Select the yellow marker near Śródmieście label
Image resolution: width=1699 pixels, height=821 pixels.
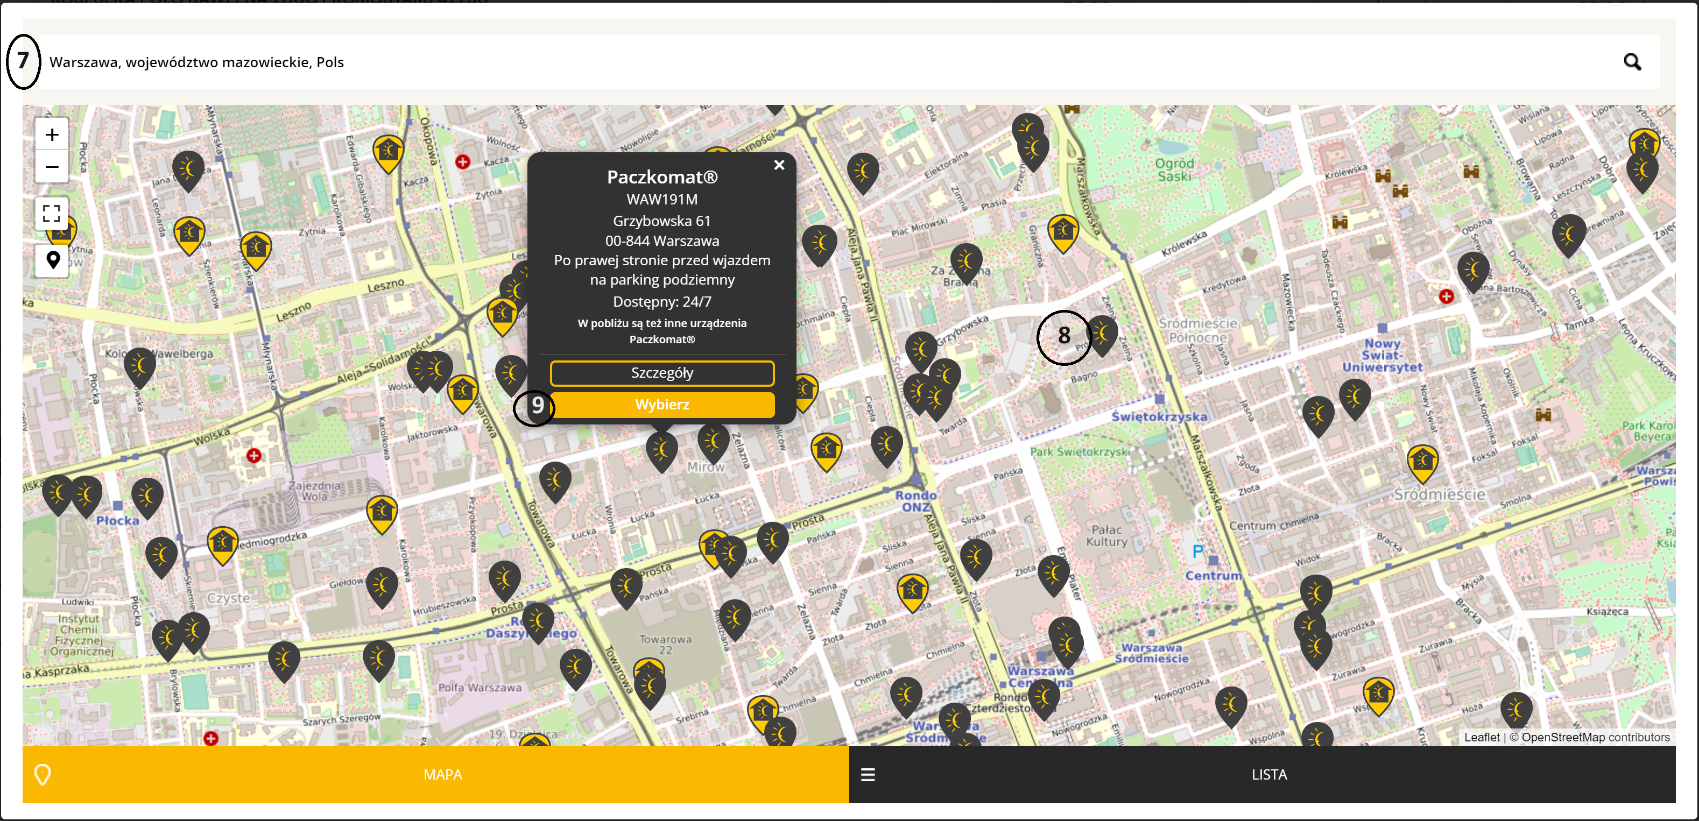[x=1422, y=461]
